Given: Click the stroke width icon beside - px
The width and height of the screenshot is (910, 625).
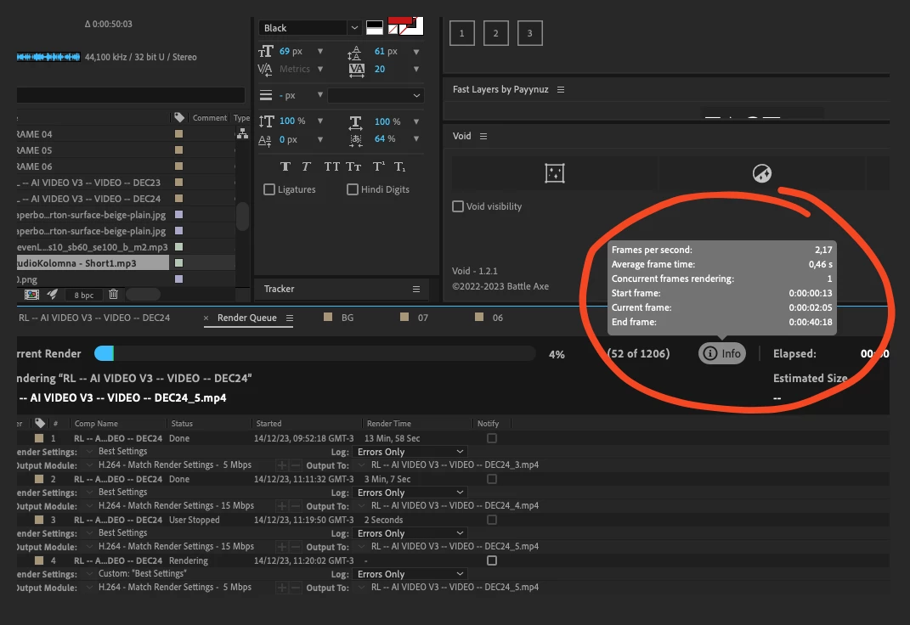Looking at the screenshot, I should [x=266, y=95].
